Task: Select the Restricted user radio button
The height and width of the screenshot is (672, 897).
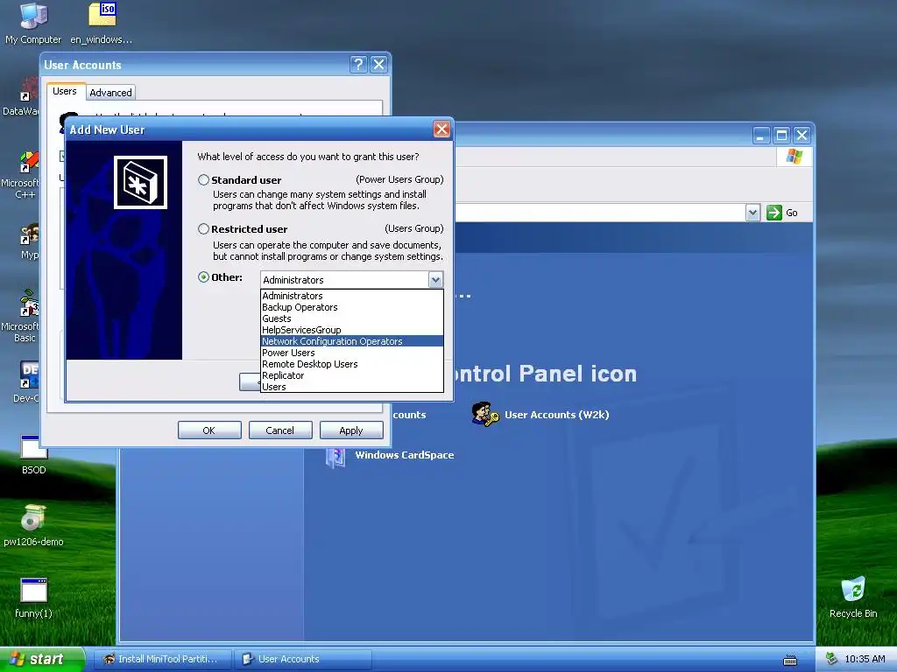Action: coord(203,229)
